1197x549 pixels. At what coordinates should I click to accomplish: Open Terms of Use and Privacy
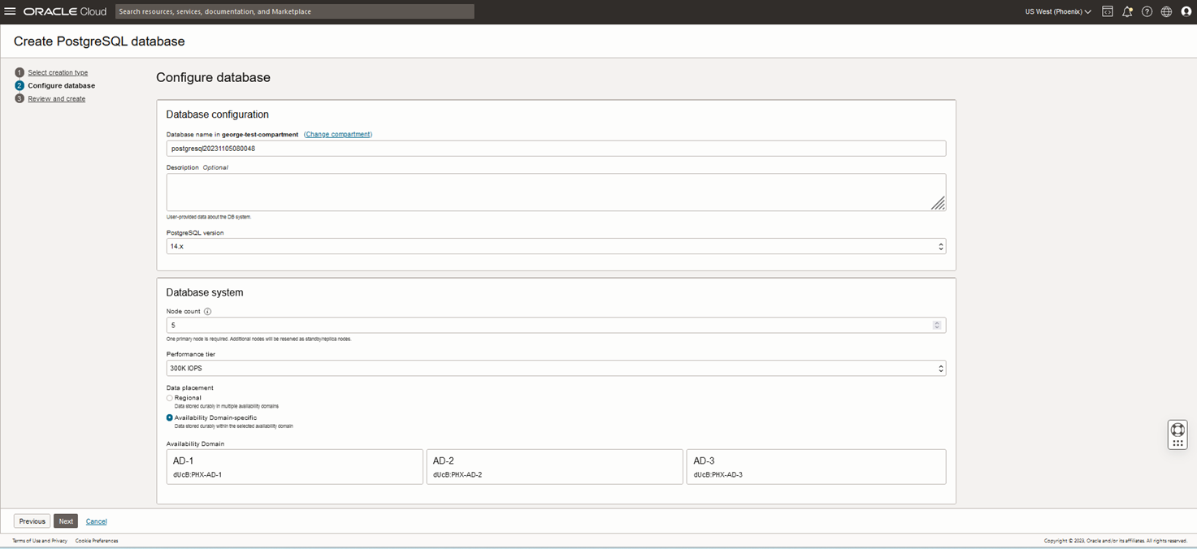pos(40,540)
